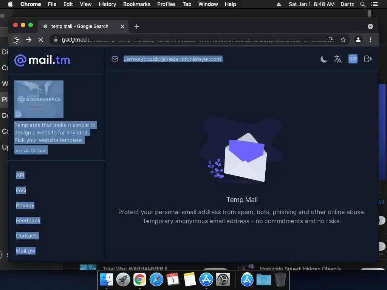The image size is (387, 290).
Task: Open the View menu
Action: tap(86, 4)
